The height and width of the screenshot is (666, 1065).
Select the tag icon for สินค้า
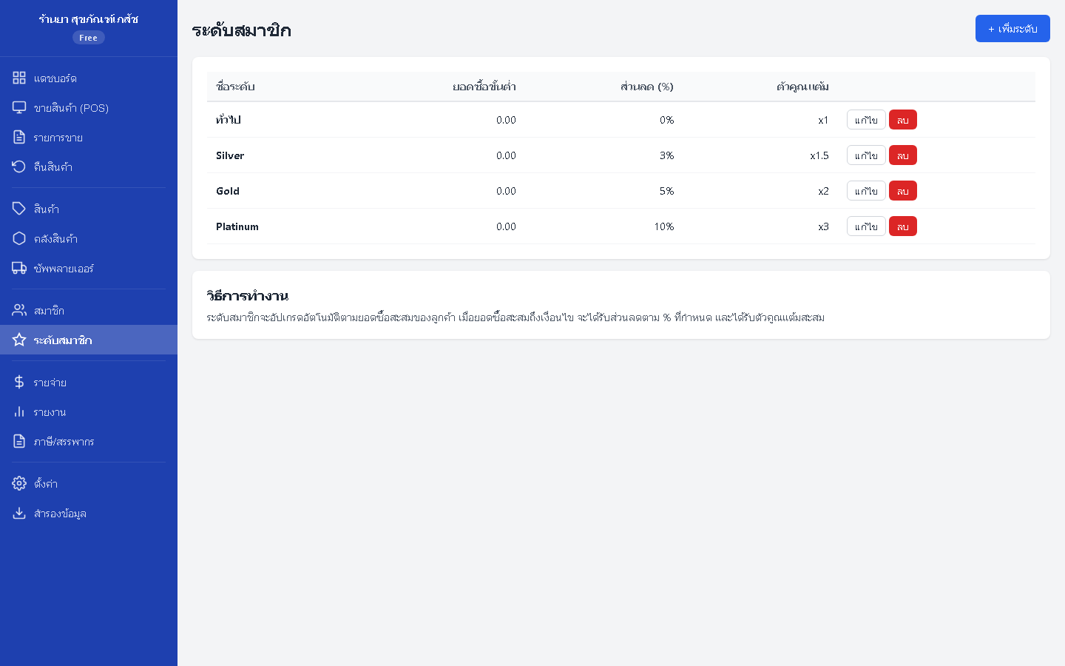19,209
